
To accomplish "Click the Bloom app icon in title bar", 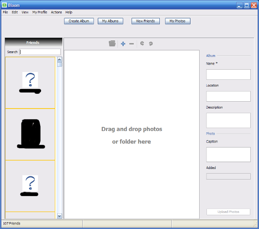I will click(x=4, y=5).
